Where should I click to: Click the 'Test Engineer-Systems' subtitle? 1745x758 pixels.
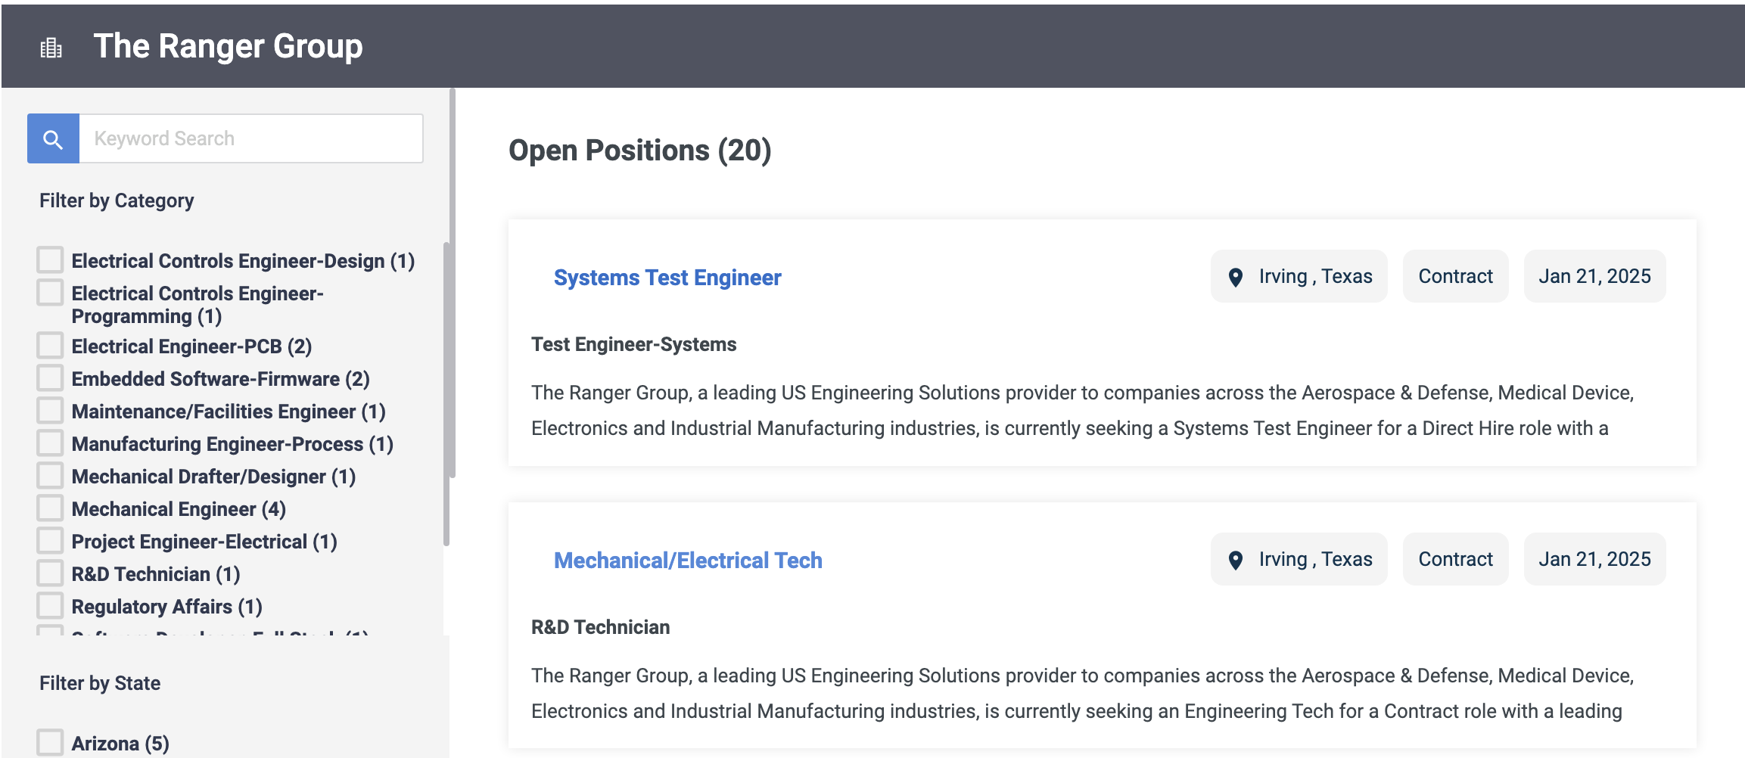coord(633,344)
